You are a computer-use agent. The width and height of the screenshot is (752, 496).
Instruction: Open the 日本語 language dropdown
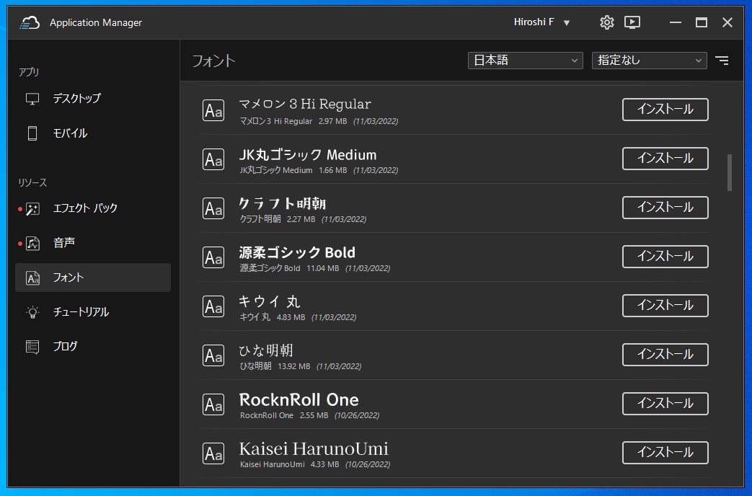pos(525,61)
